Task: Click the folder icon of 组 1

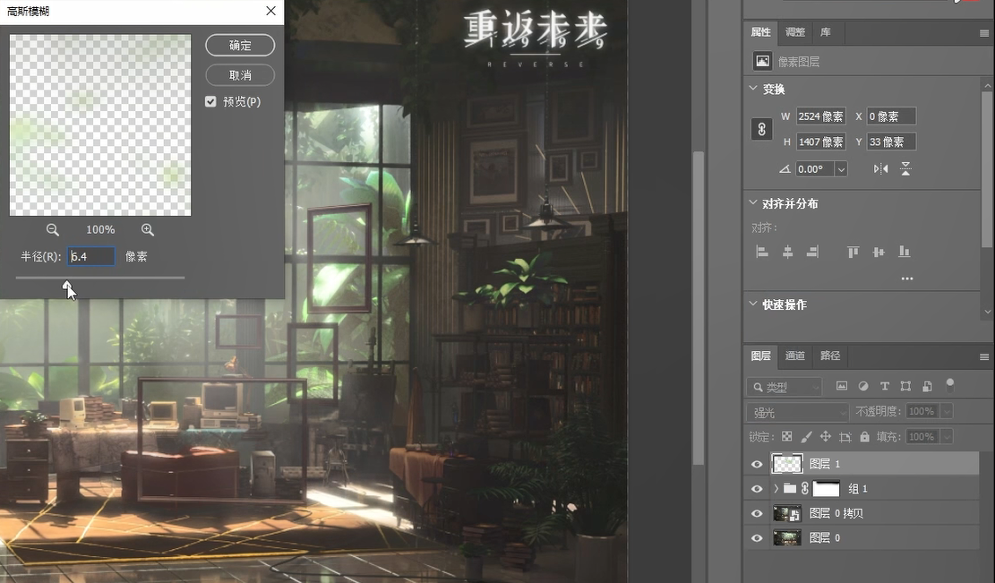Action: pos(789,488)
